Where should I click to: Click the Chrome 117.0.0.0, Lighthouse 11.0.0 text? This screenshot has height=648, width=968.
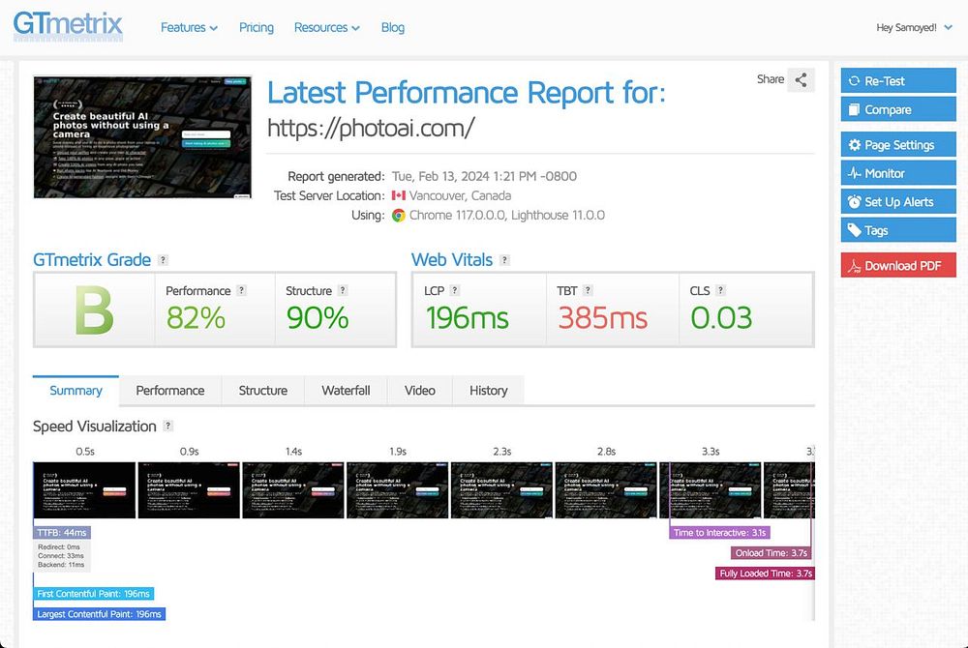pos(507,215)
